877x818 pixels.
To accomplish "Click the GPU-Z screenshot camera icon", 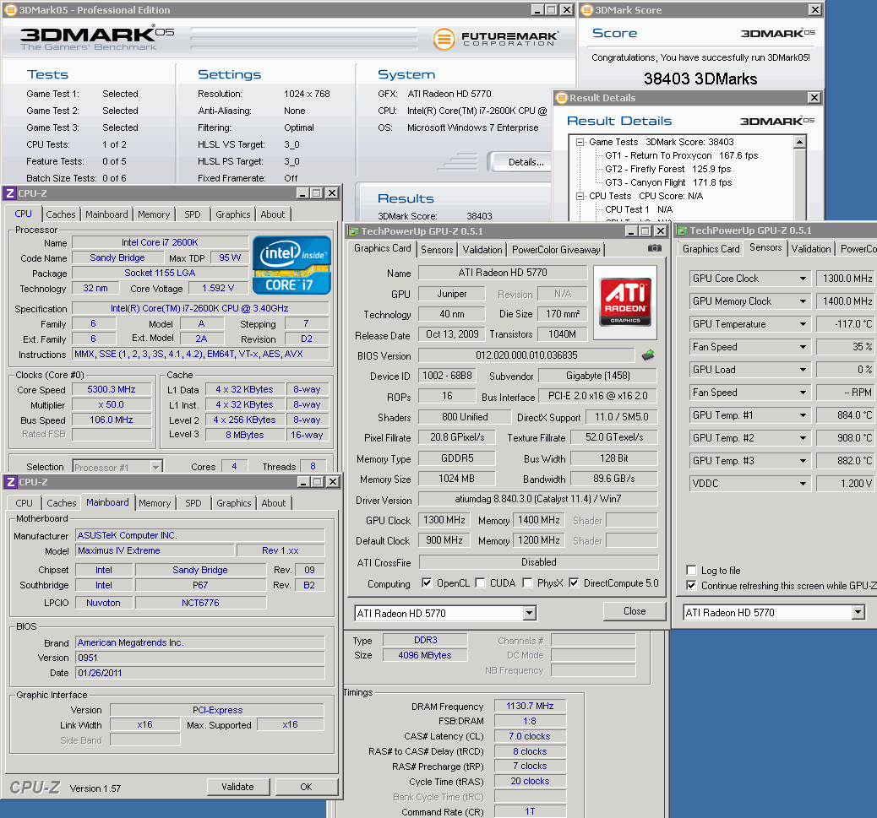I will point(655,248).
